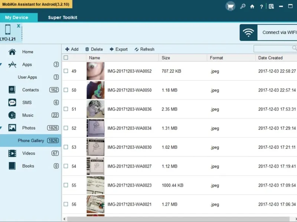Open the feedback log icon in title bar
The image size is (297, 222).
271,7
